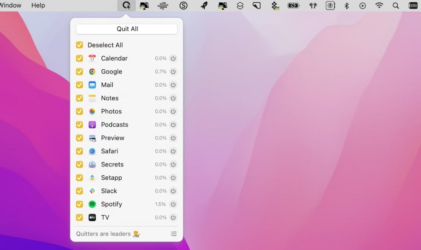Open the Help menu
The image size is (421, 250).
[38, 5]
